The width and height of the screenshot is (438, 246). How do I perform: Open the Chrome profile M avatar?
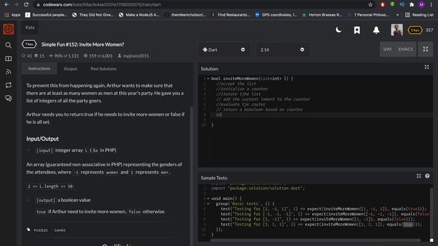tap(422, 5)
